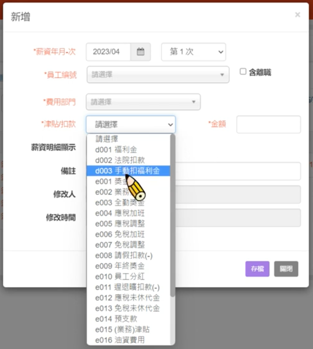Click the dropdown list scrollbar
Screen dimensions: 313x349
172,215
